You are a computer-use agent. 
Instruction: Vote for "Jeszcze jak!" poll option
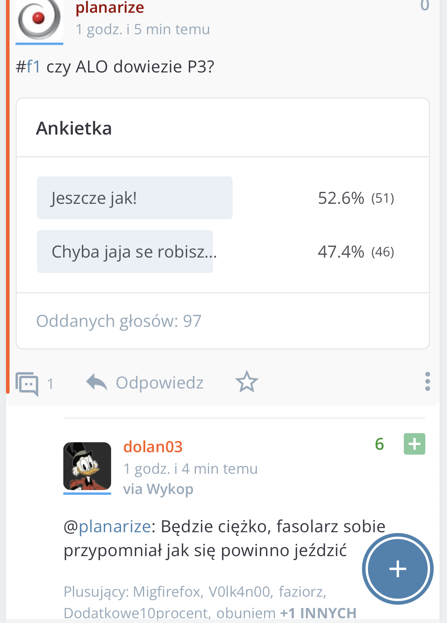pos(135,198)
